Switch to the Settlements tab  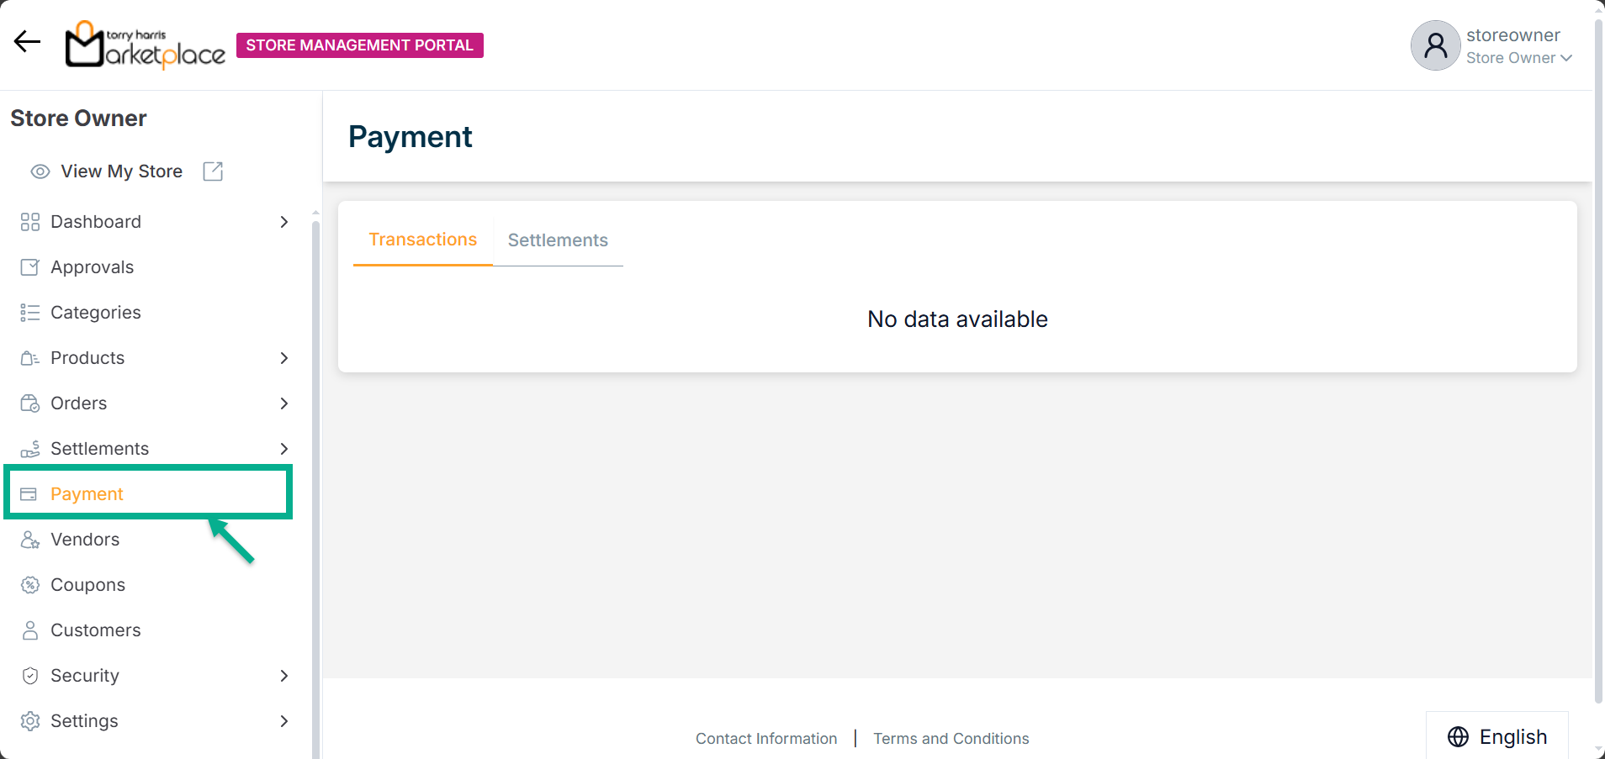click(558, 240)
